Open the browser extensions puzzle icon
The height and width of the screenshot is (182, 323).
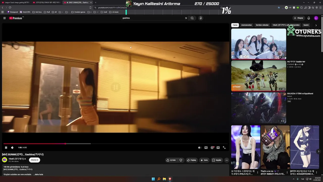[x=302, y=8]
